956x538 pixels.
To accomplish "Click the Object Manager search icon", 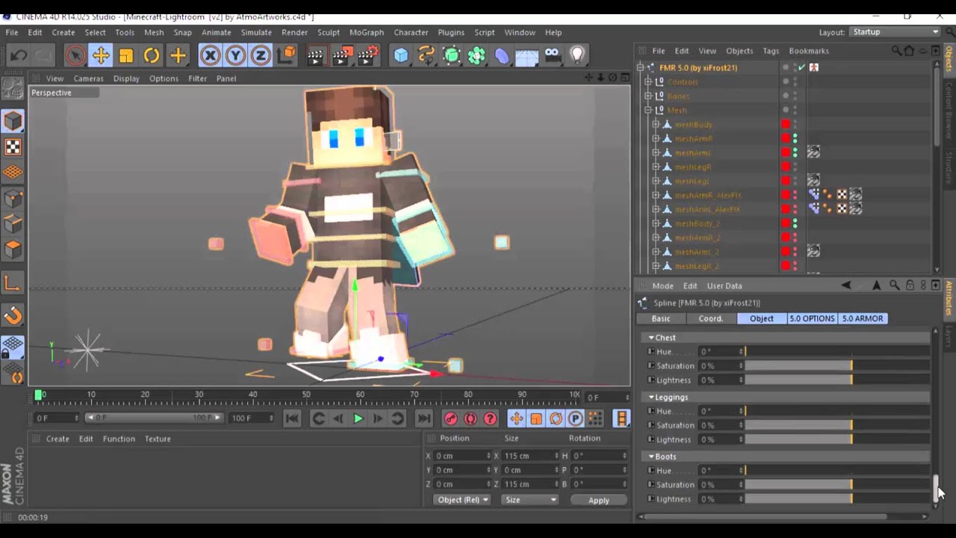I will [x=896, y=51].
